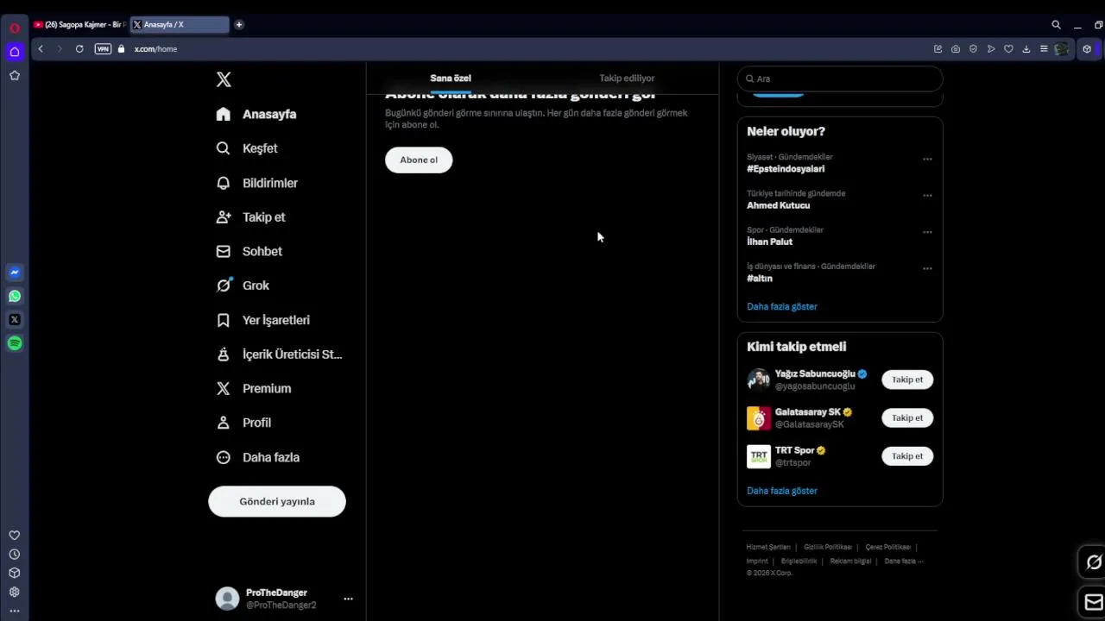The width and height of the screenshot is (1105, 621).
Task: Switch to the Sana özel tab
Action: tap(451, 78)
